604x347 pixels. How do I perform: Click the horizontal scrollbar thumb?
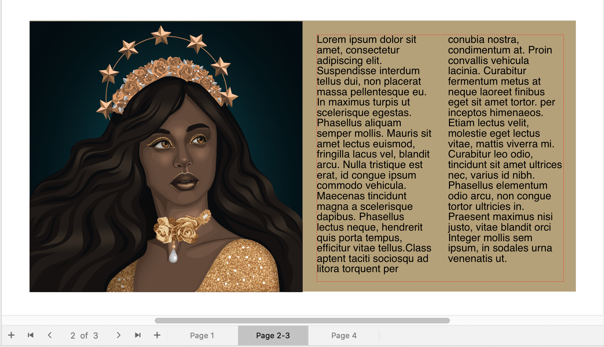coord(302,321)
